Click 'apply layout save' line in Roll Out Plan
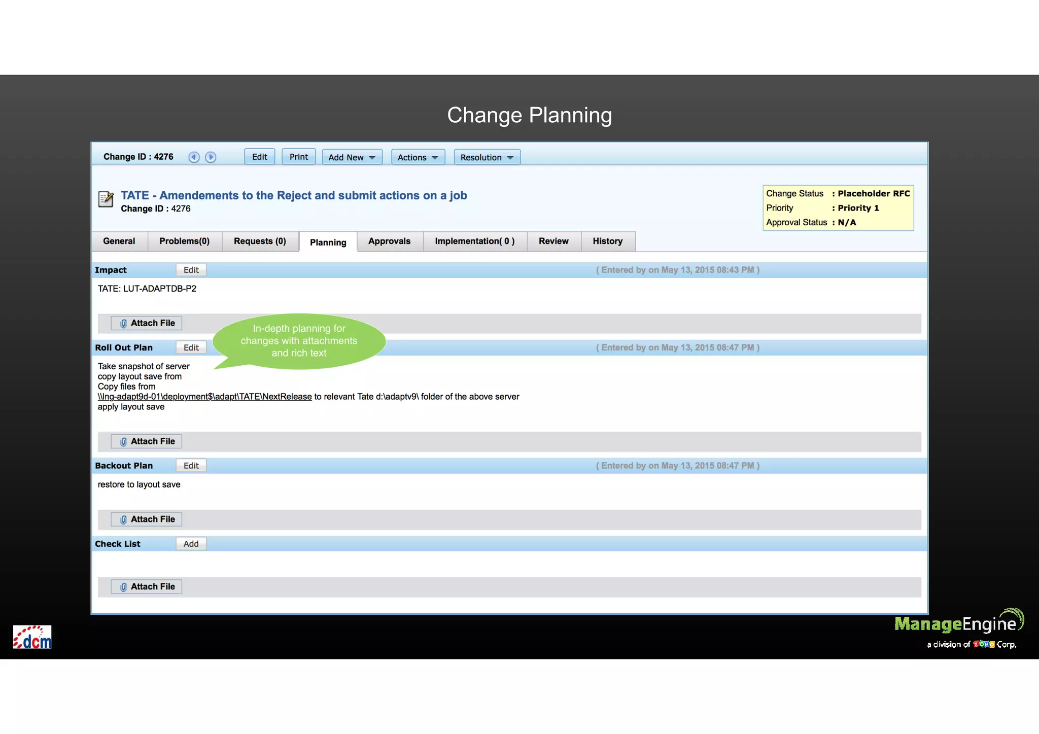Screen dimensions: 1039x734 coord(131,407)
